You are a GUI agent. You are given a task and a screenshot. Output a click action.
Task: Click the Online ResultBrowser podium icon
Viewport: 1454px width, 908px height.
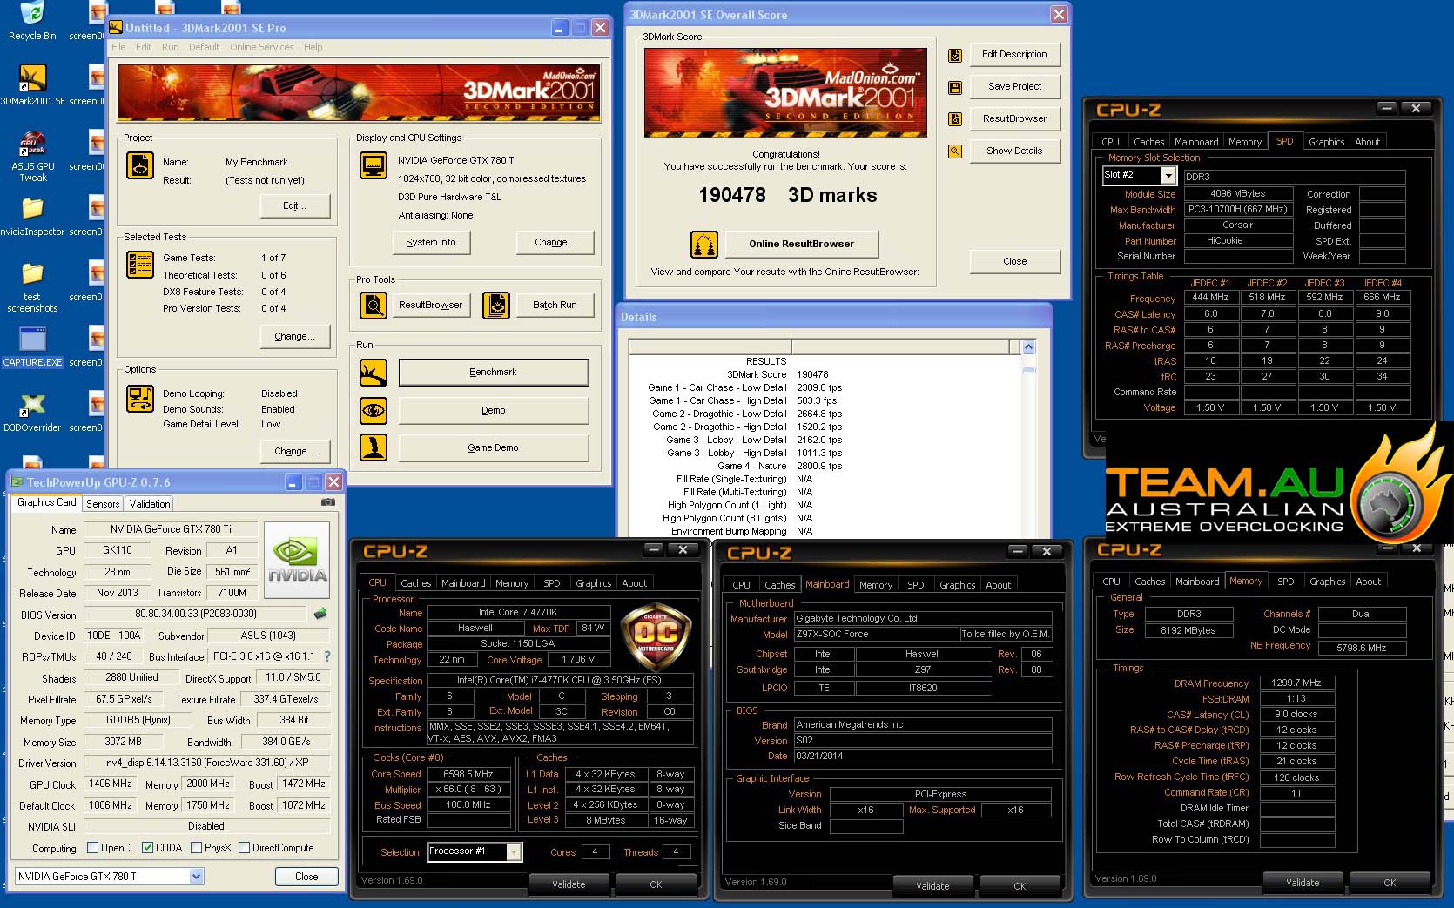pyautogui.click(x=704, y=245)
